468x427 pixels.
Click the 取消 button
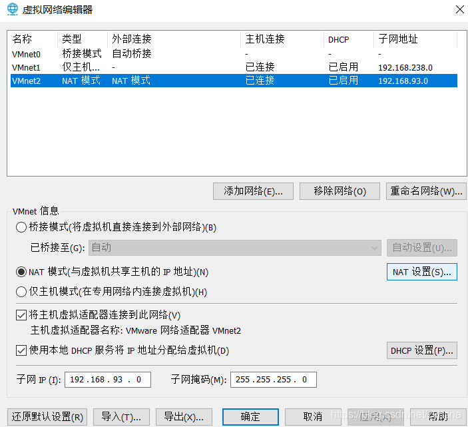tap(313, 417)
